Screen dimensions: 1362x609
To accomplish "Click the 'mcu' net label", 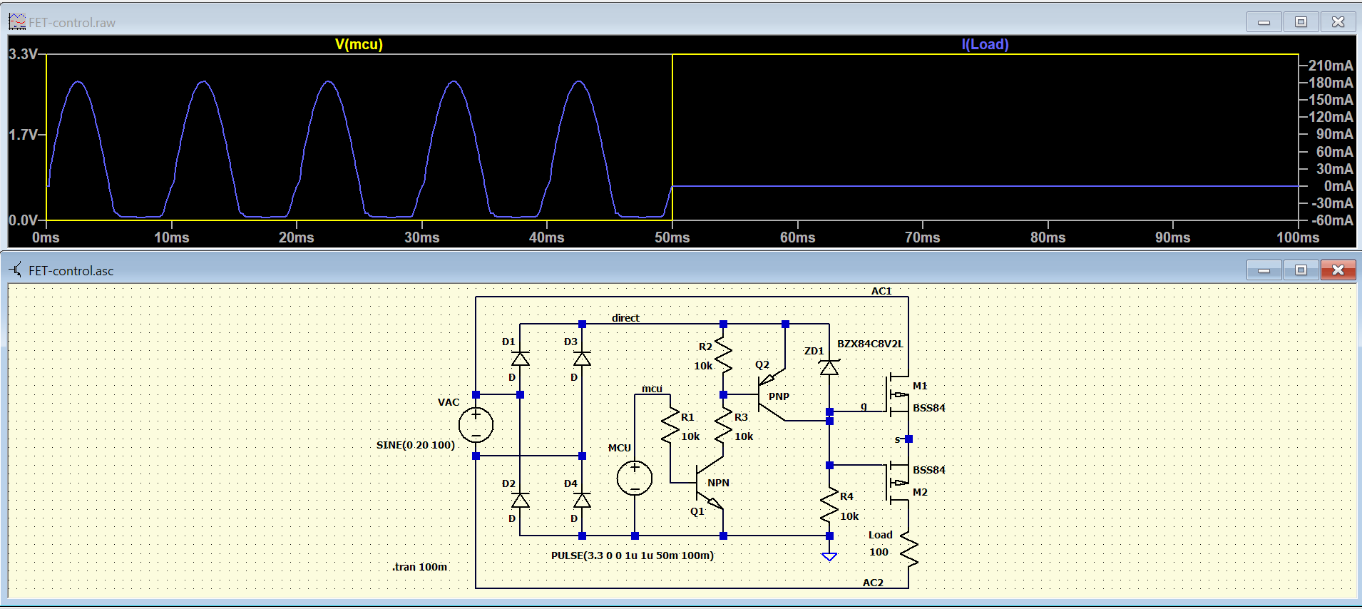I will click(652, 389).
